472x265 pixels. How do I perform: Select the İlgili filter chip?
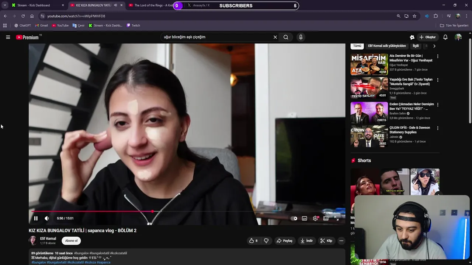tap(416, 46)
